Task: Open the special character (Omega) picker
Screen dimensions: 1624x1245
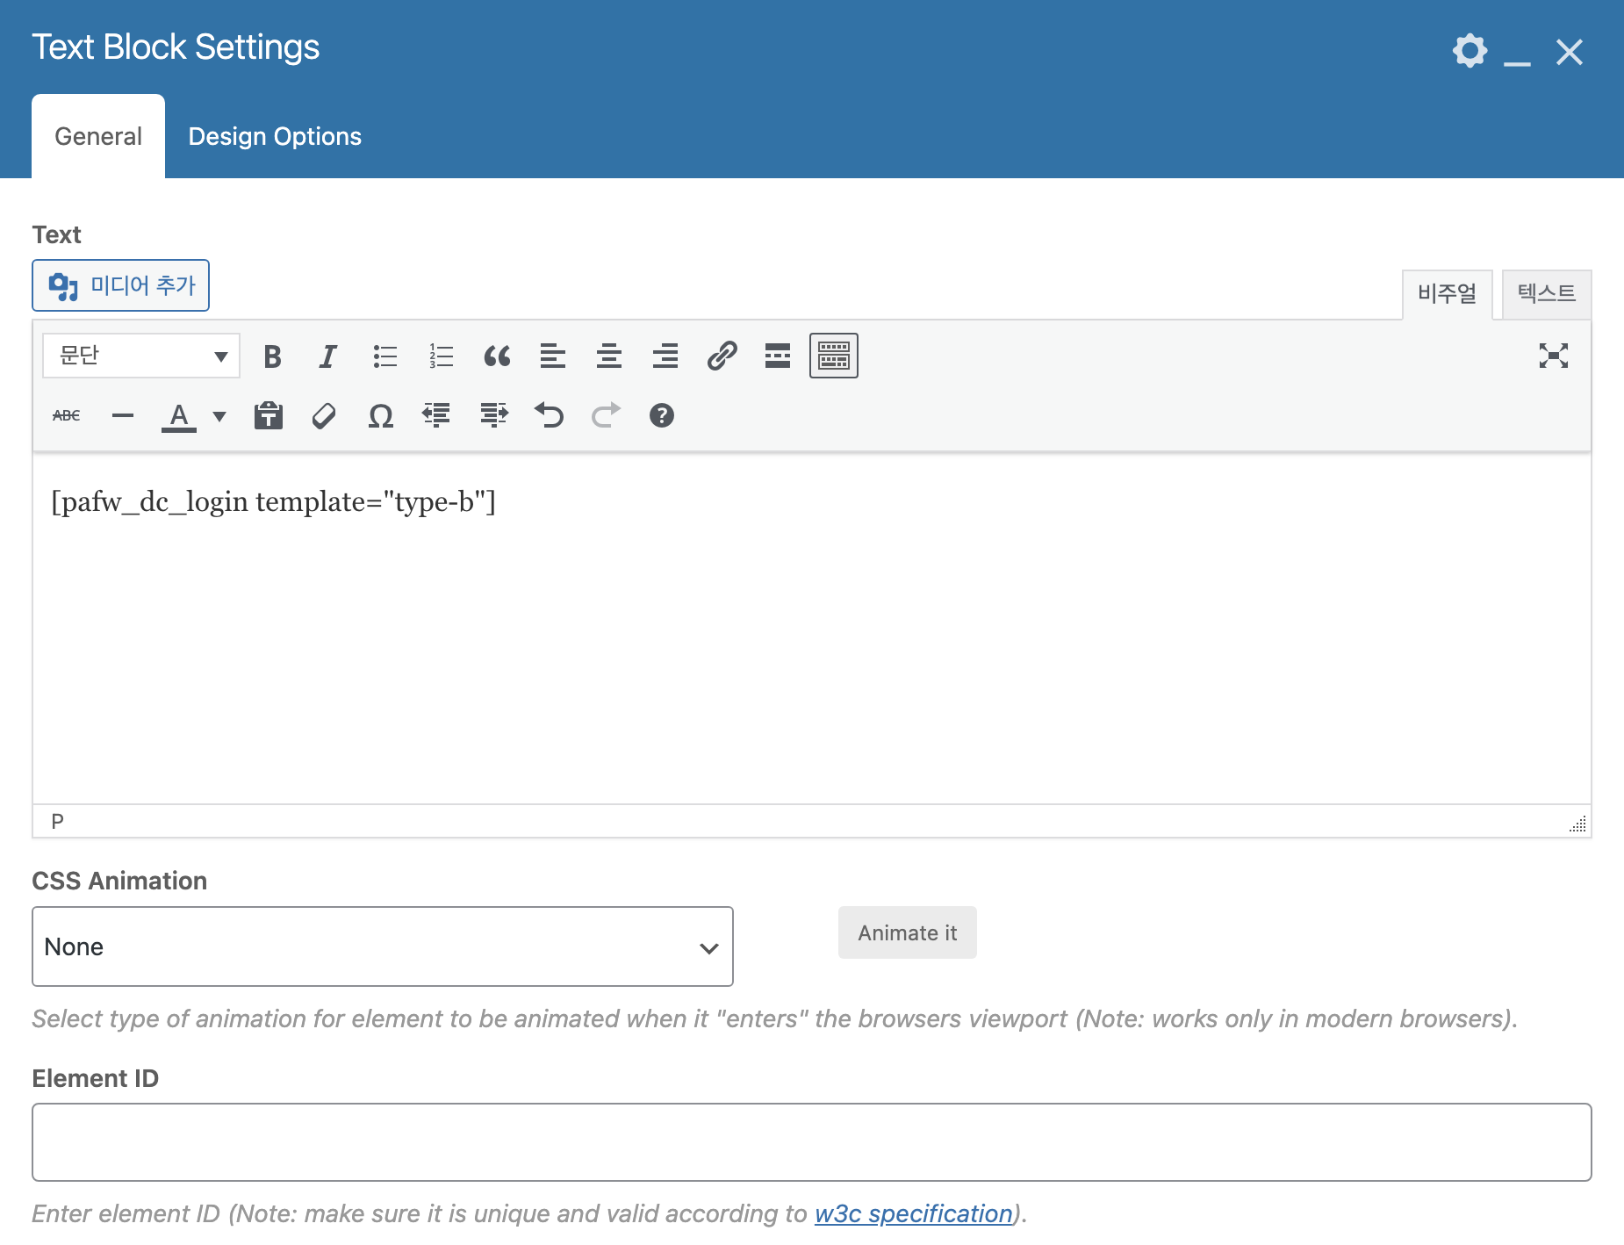Action: pyautogui.click(x=380, y=415)
